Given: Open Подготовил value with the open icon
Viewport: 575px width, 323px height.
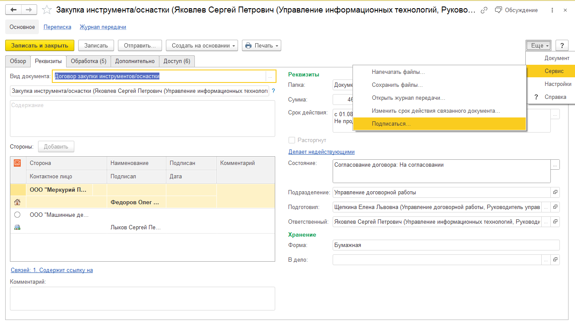Looking at the screenshot, I should coord(555,207).
